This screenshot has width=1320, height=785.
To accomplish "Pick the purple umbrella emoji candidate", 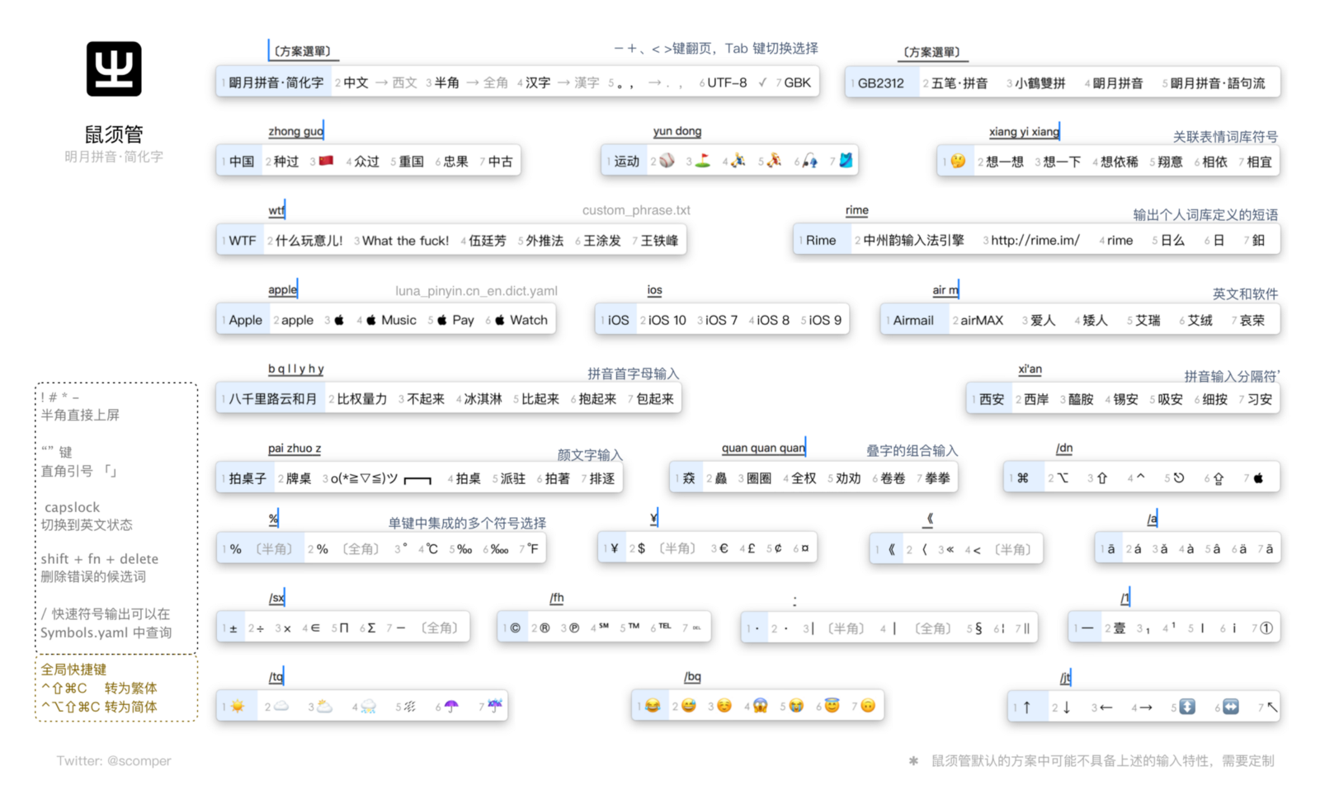I will [x=451, y=707].
